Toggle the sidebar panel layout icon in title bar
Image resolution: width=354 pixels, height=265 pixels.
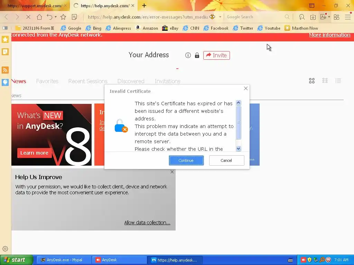pos(312,6)
